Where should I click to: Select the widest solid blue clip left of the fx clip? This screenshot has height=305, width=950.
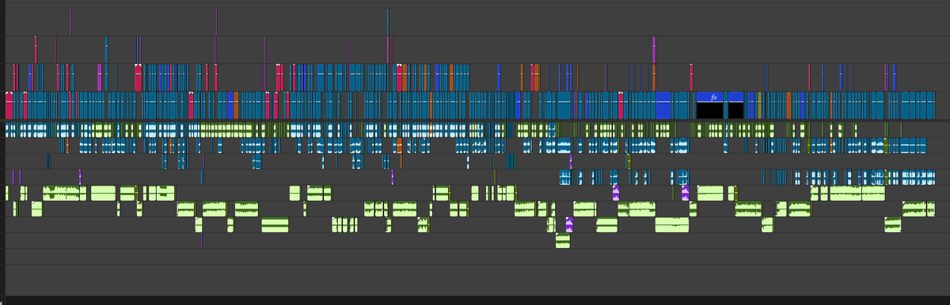(x=663, y=105)
